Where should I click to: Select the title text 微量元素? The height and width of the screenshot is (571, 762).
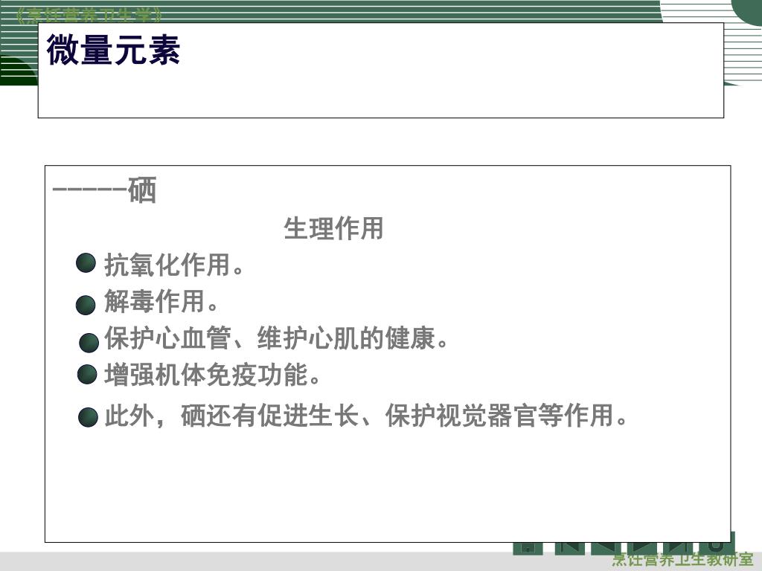pos(113,50)
